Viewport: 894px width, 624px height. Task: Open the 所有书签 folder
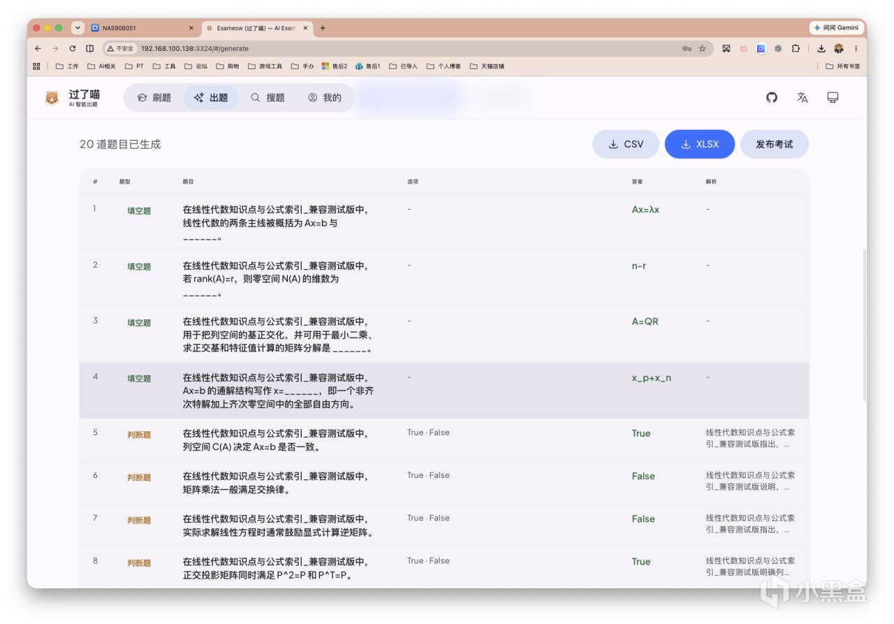coord(842,66)
